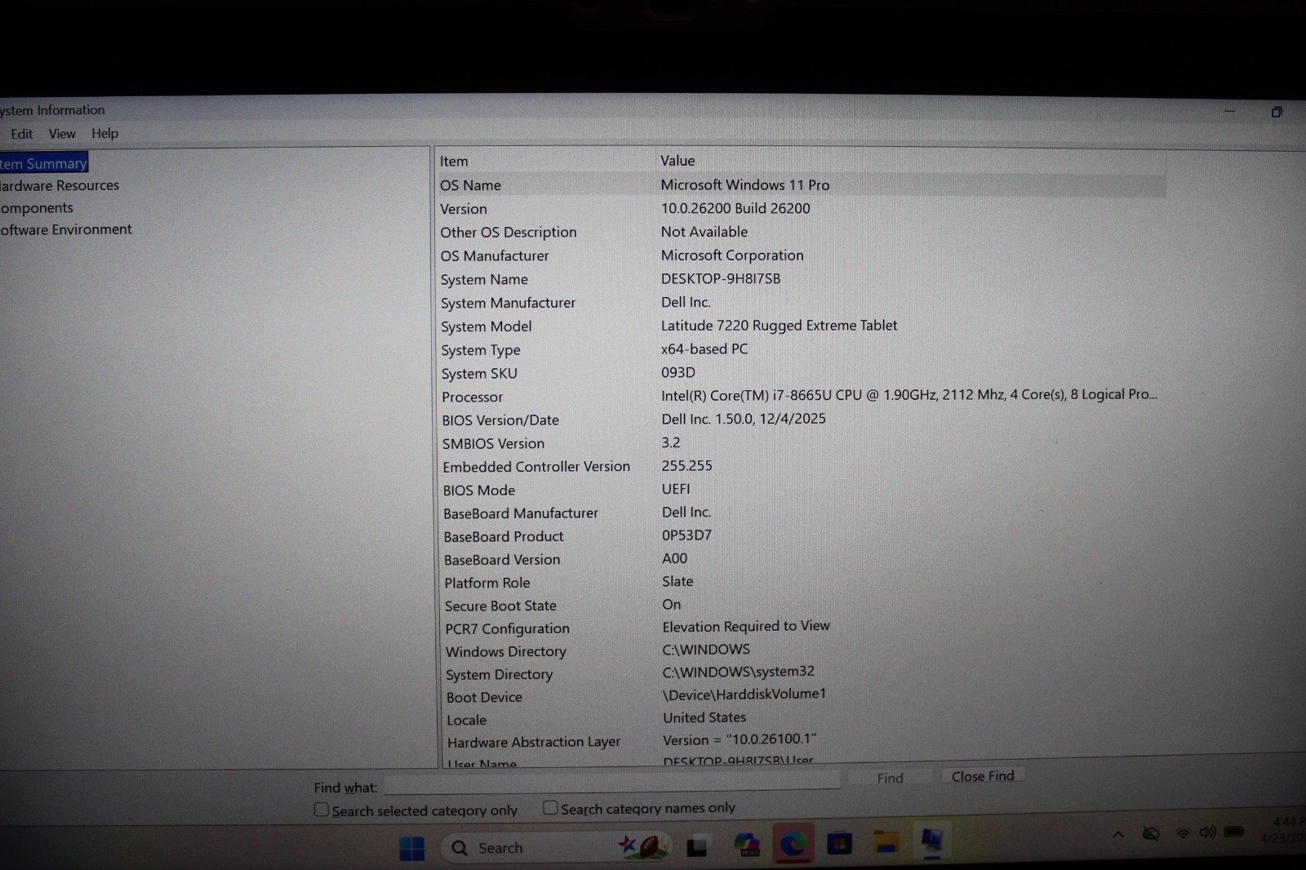
Task: Click the System Information taskbar icon
Action: click(931, 840)
